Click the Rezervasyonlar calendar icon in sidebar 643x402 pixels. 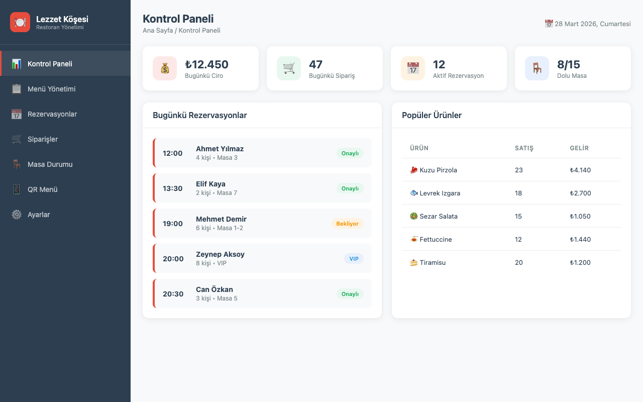[17, 114]
